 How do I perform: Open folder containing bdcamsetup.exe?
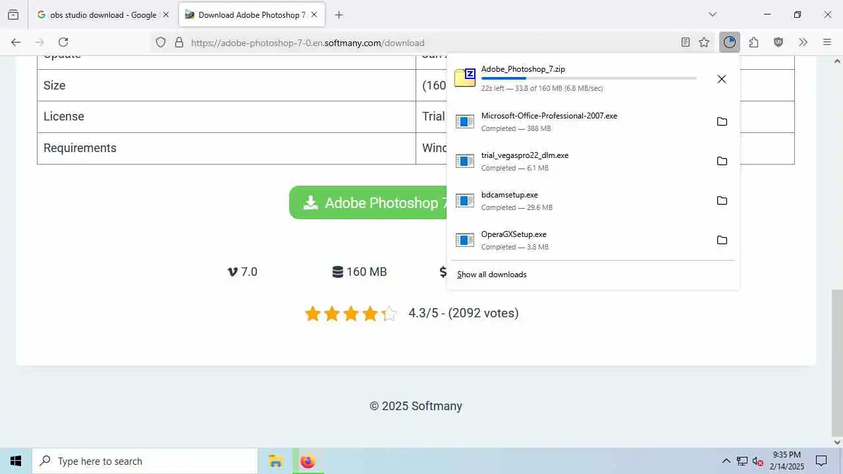[722, 201]
